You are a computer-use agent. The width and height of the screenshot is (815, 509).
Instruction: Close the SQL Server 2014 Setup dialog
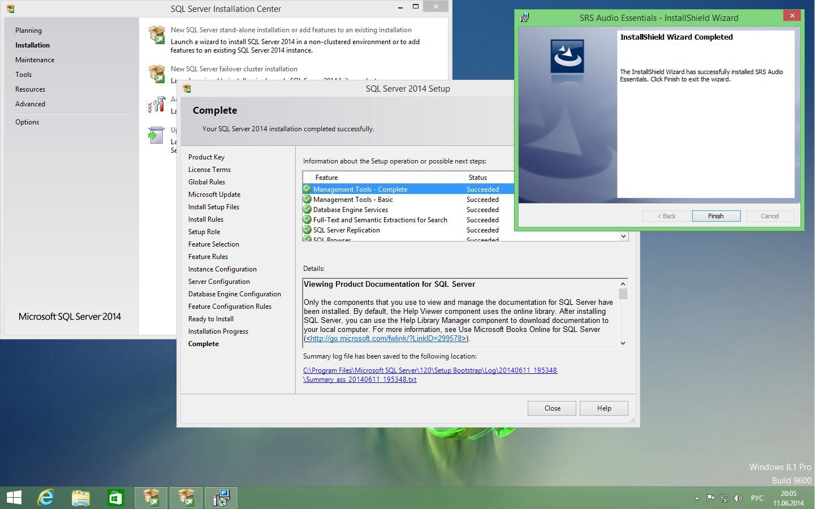click(x=552, y=408)
